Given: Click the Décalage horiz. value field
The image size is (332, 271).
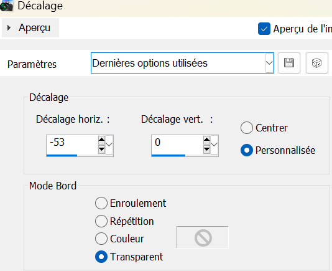Looking at the screenshot, I should click(x=72, y=145).
